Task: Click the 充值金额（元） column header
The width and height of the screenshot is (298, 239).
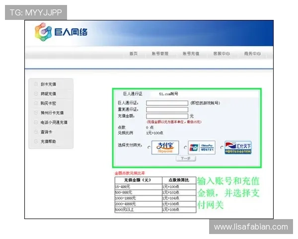Action: point(139,180)
